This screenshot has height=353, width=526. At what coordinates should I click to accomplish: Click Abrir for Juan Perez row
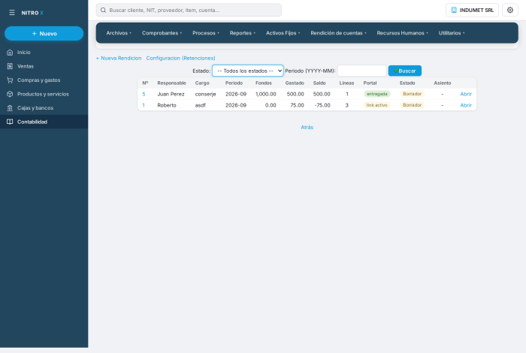466,94
